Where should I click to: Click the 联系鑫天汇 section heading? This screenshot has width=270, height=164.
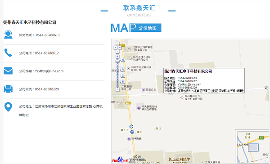coord(139,8)
